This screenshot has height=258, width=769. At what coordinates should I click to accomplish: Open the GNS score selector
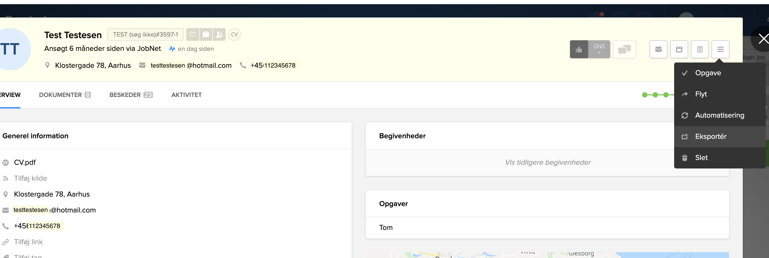599,49
